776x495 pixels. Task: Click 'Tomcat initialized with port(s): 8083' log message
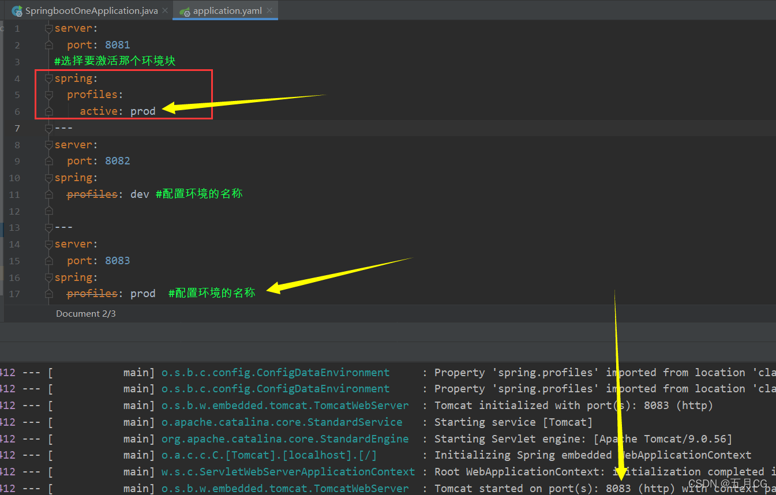pos(573,406)
